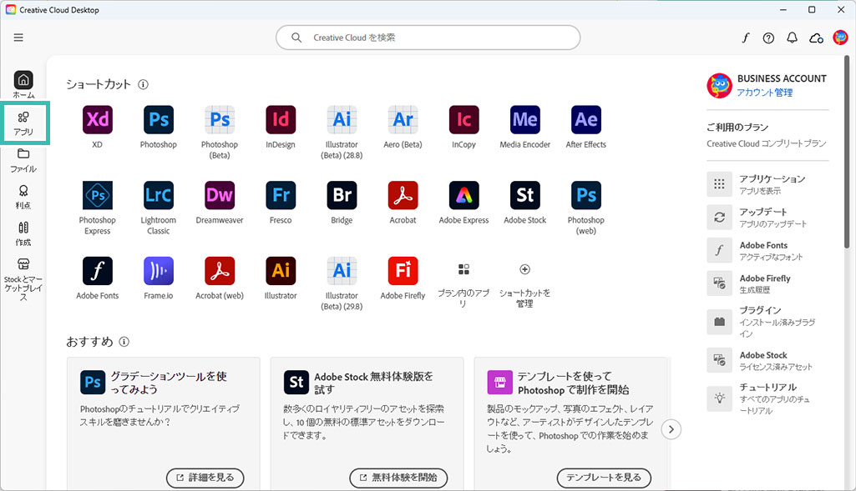The width and height of the screenshot is (856, 491).
Task: Open the hamburger menu icon
Action: point(18,38)
